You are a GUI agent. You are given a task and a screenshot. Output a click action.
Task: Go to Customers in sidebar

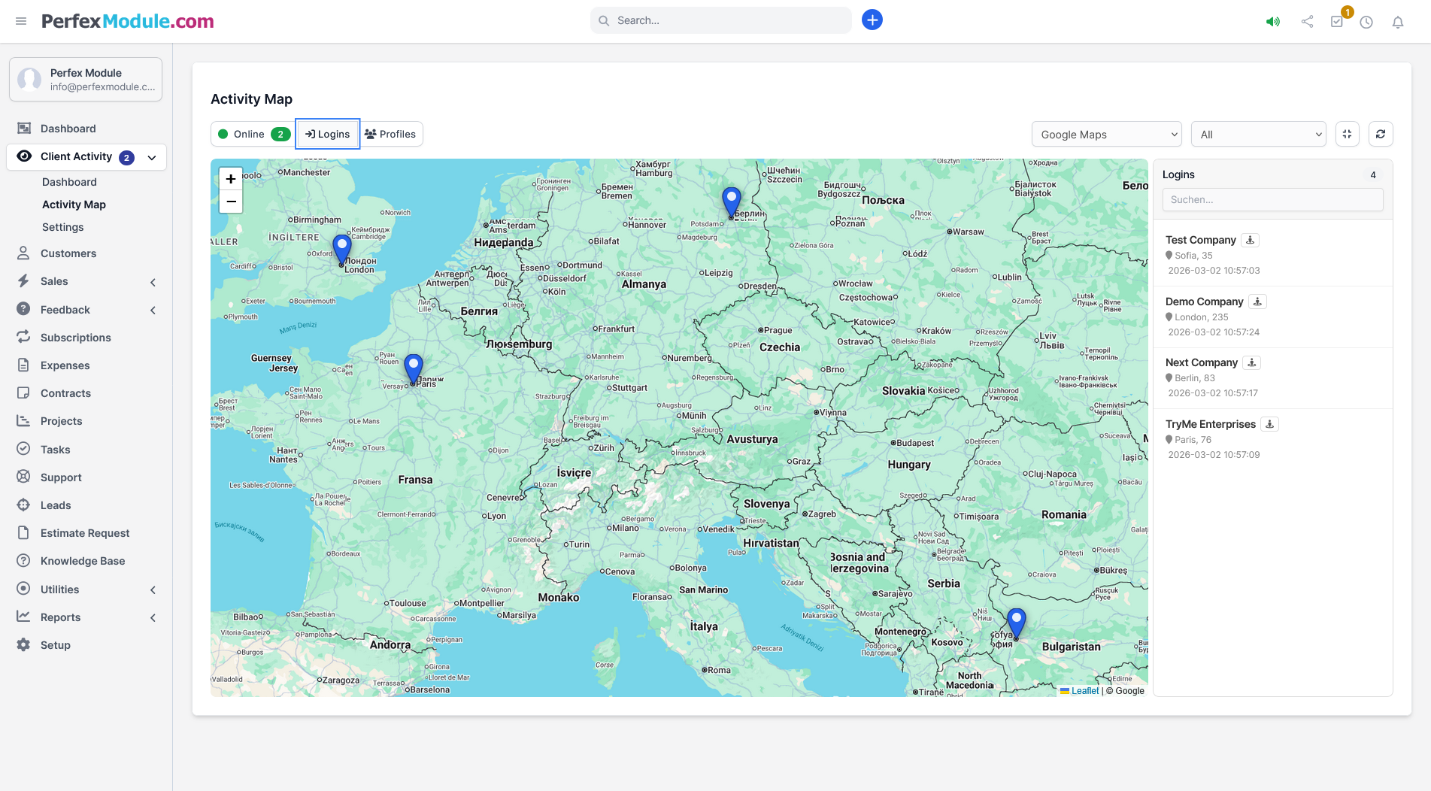point(68,253)
